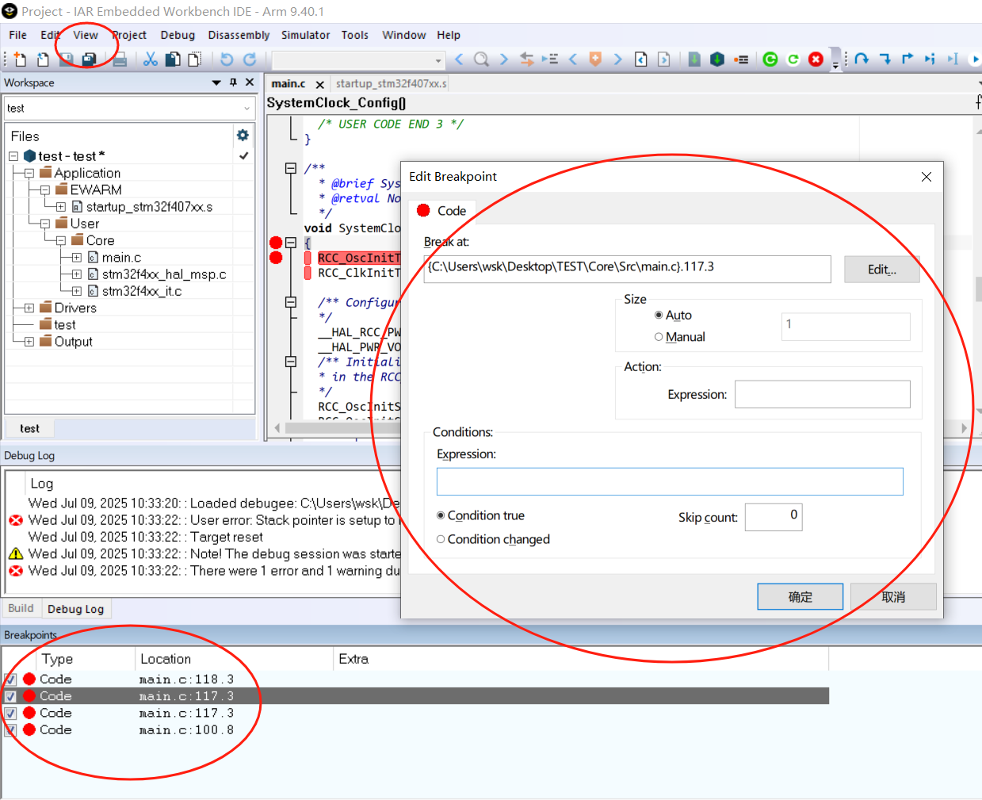This screenshot has width=982, height=800.
Task: Click the Save toolbar icon
Action: pyautogui.click(x=67, y=59)
